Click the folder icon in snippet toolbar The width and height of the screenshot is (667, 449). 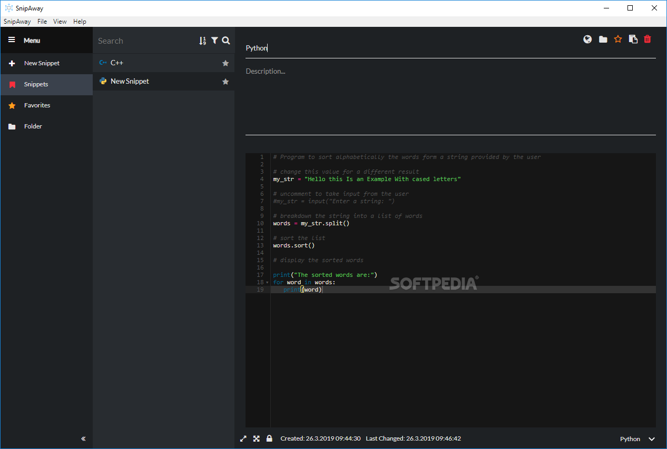(603, 39)
